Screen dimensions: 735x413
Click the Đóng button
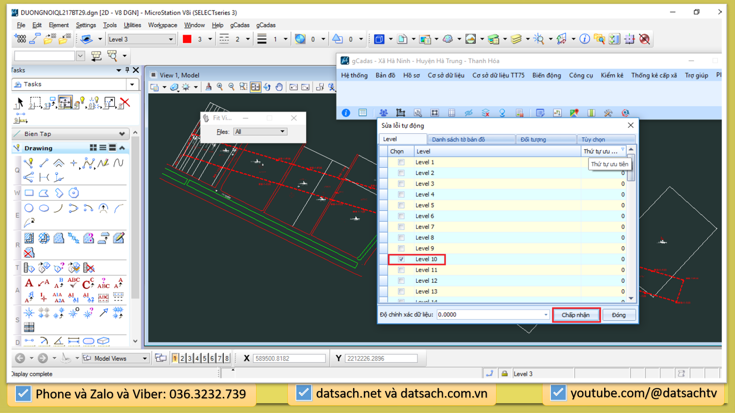click(619, 315)
